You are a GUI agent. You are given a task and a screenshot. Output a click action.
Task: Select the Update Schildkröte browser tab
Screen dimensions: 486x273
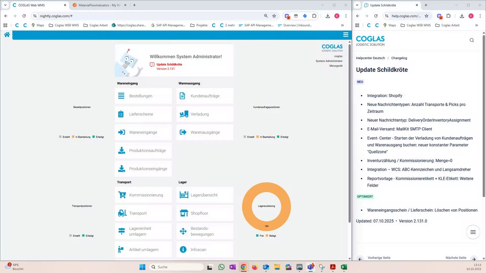(391, 5)
